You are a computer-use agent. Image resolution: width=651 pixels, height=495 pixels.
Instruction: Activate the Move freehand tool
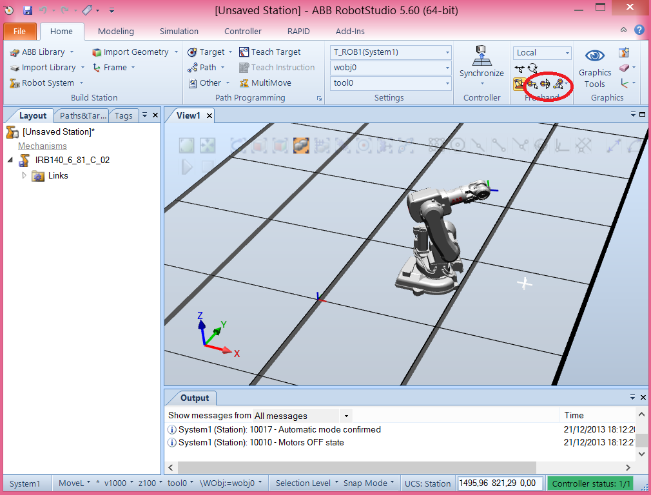(519, 69)
